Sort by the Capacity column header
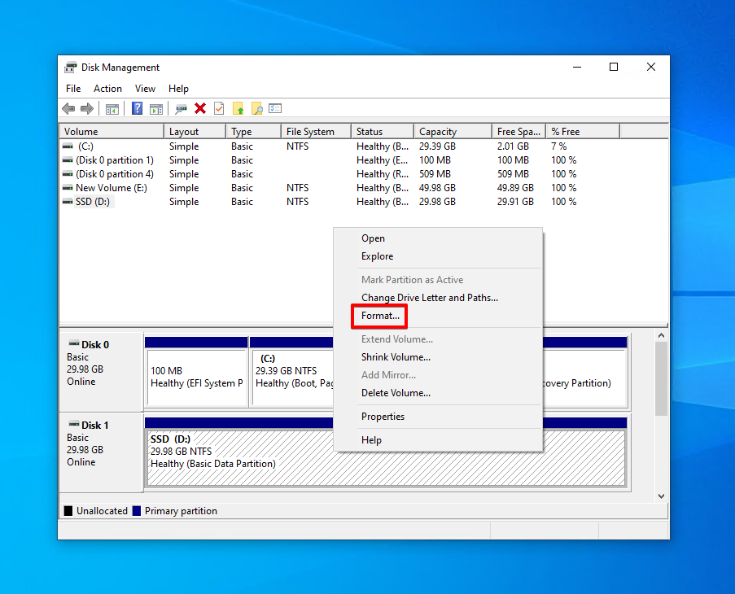Viewport: 735px width, 594px height. coord(438,132)
